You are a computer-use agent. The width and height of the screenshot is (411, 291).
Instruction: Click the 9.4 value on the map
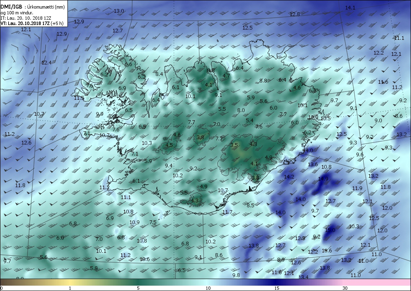tap(169, 165)
